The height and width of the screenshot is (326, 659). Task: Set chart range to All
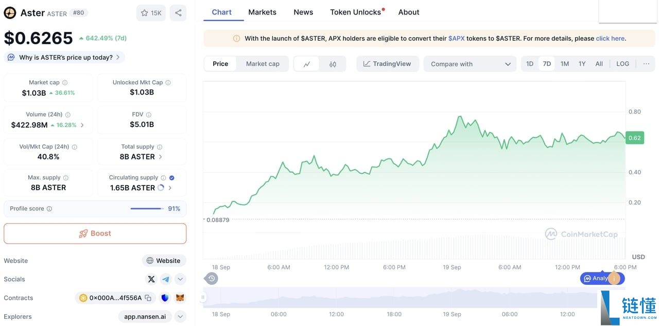pyautogui.click(x=599, y=64)
